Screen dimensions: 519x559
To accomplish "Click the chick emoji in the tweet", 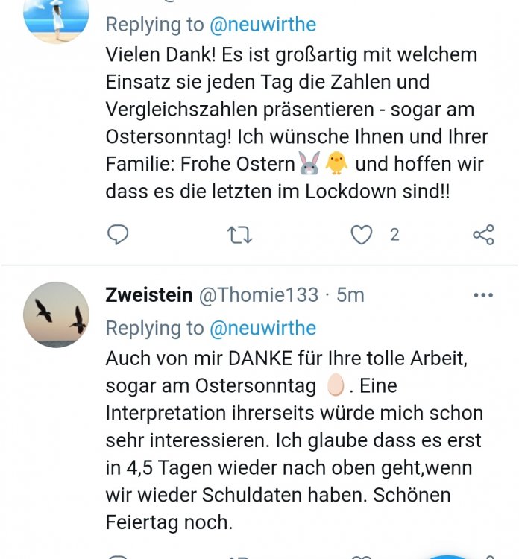I will click(336, 163).
